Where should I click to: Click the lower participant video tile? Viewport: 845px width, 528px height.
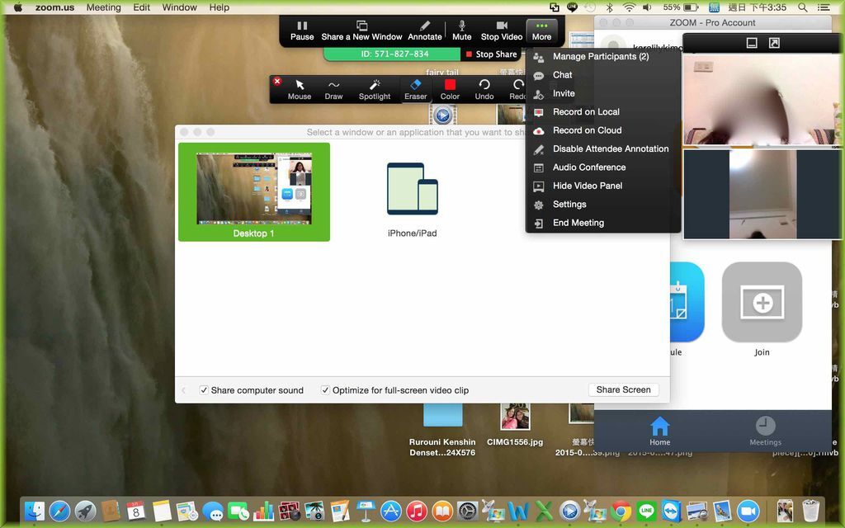(x=762, y=194)
